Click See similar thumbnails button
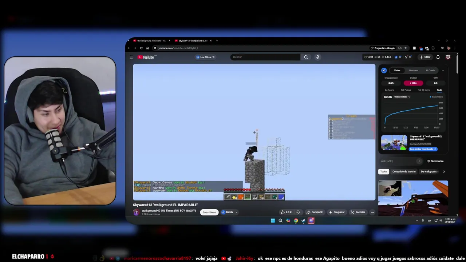Viewport: 466px width, 262px height. tap(423, 149)
